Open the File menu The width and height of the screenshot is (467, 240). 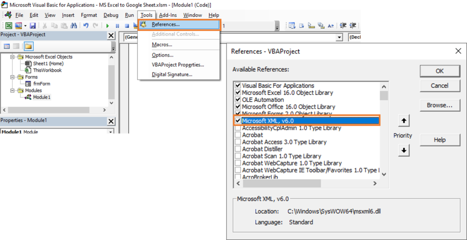[19, 15]
